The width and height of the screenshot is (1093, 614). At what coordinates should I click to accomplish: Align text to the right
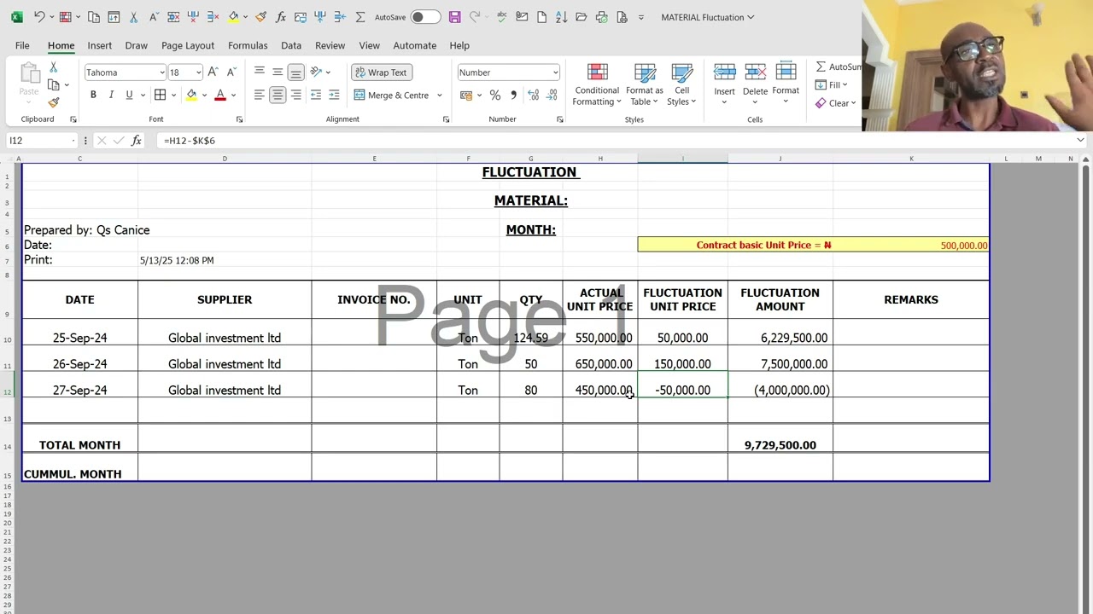[x=295, y=95]
